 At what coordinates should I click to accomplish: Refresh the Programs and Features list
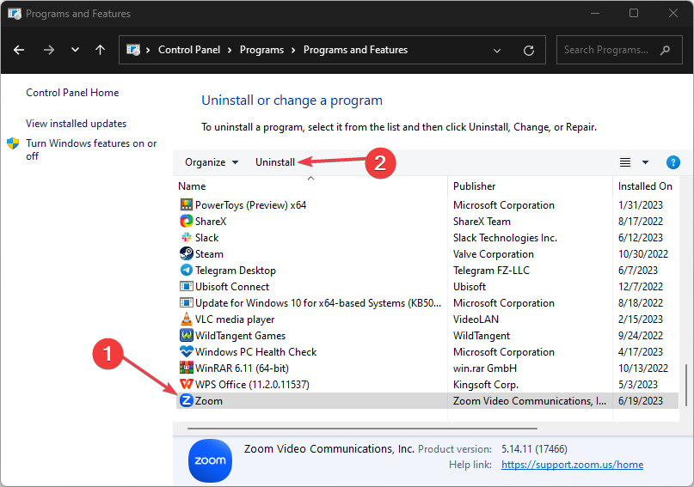(x=529, y=51)
